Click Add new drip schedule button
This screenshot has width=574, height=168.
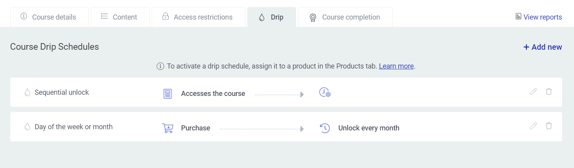(543, 47)
